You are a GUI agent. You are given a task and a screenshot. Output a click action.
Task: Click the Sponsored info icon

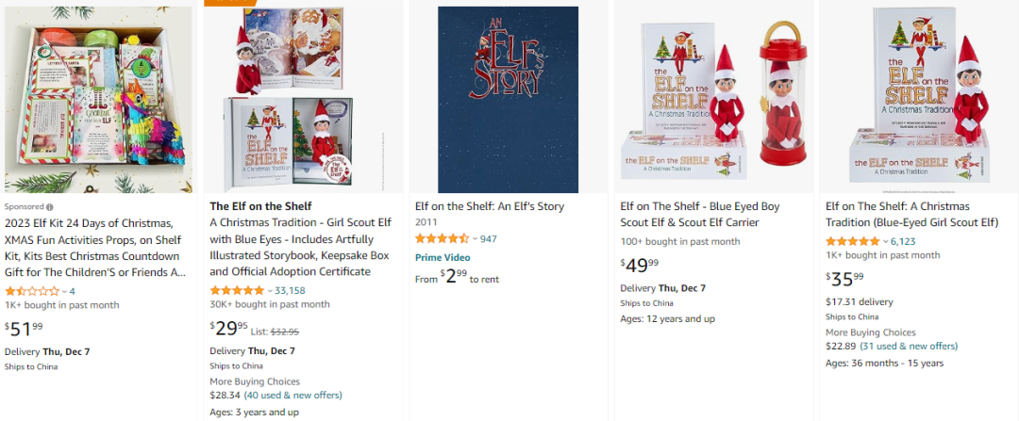(50, 206)
